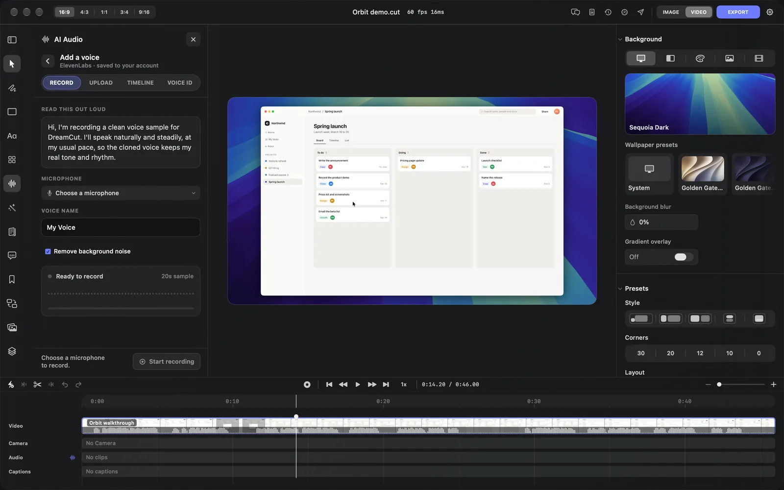This screenshot has width=784, height=490.
Task: Play the video from the timeline
Action: click(x=358, y=385)
